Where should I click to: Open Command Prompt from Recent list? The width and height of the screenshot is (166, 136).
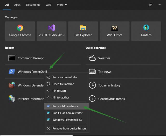[x=43, y=58]
